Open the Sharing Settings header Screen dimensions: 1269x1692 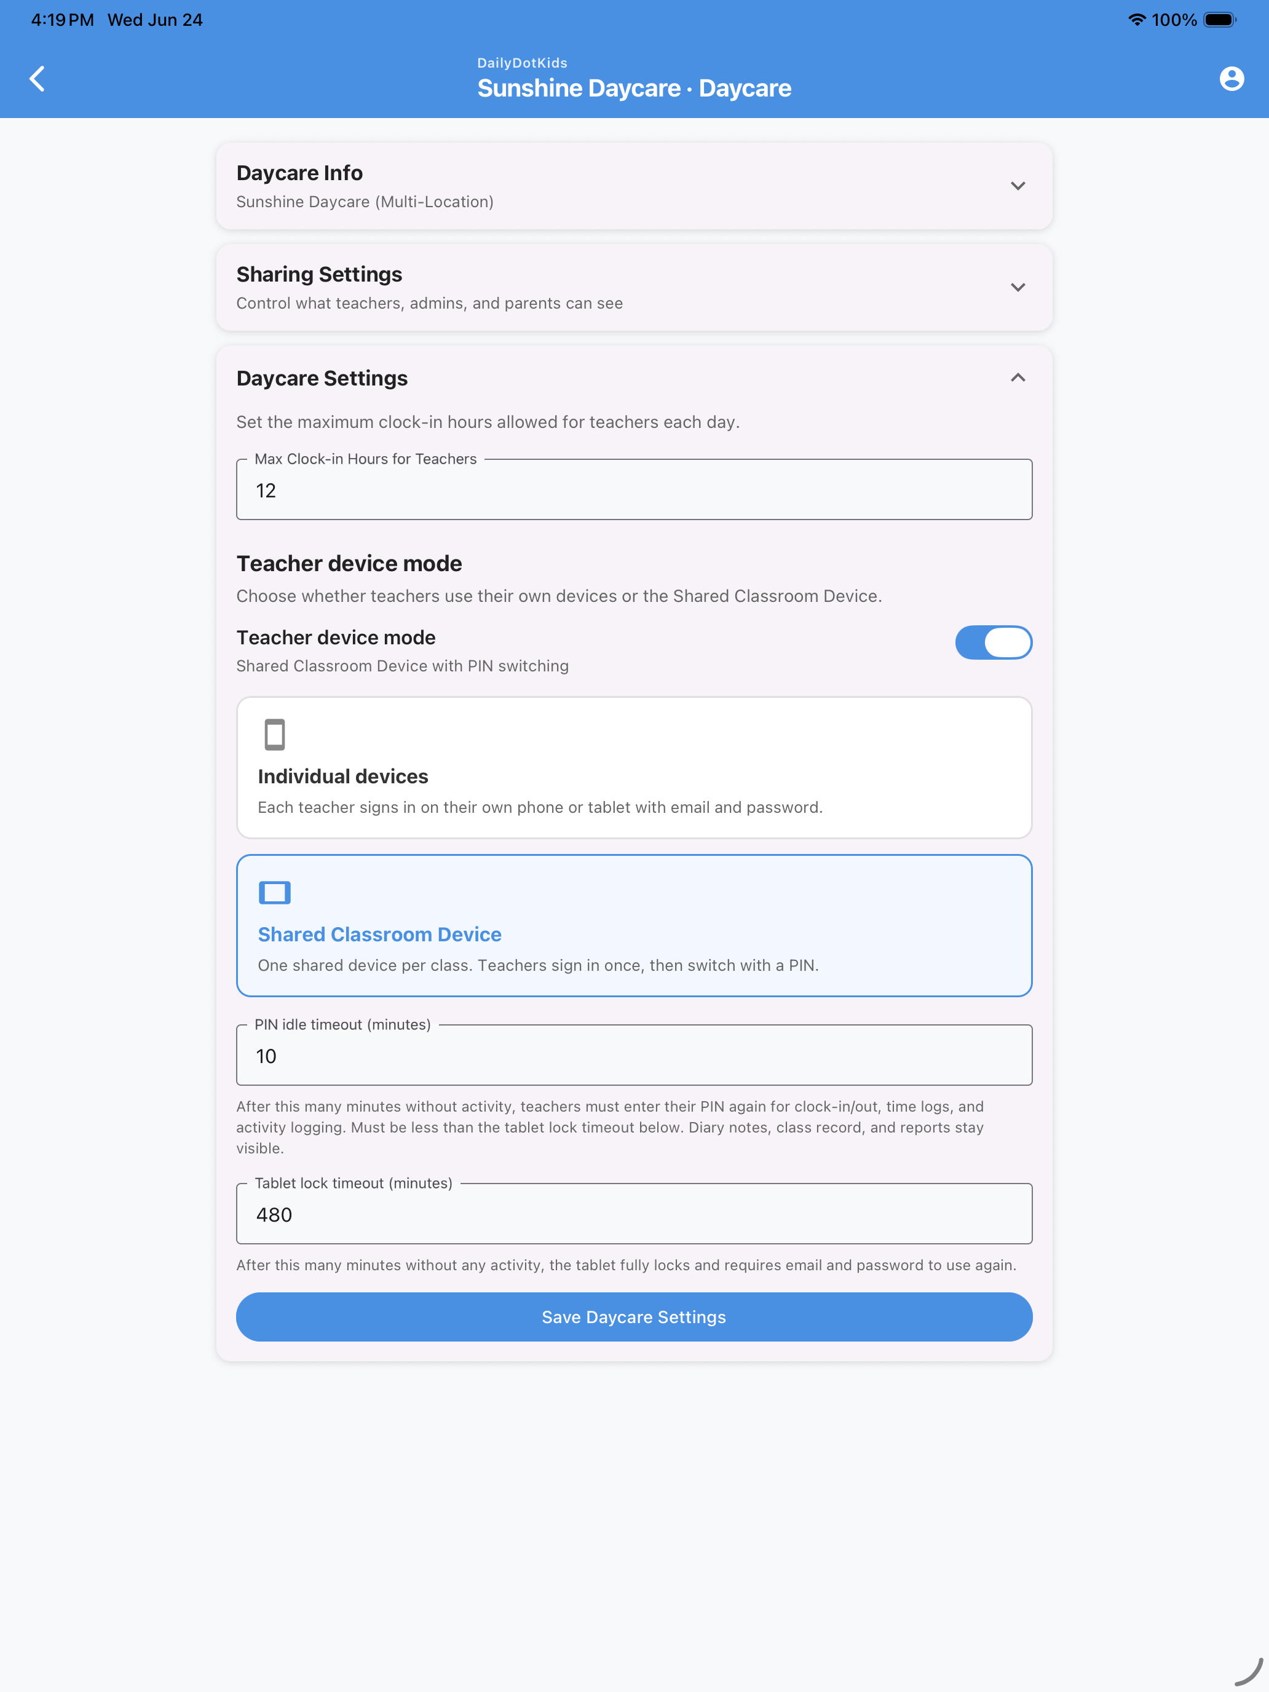point(634,288)
